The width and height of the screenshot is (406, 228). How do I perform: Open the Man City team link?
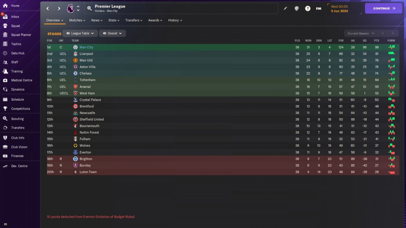[x=86, y=47]
